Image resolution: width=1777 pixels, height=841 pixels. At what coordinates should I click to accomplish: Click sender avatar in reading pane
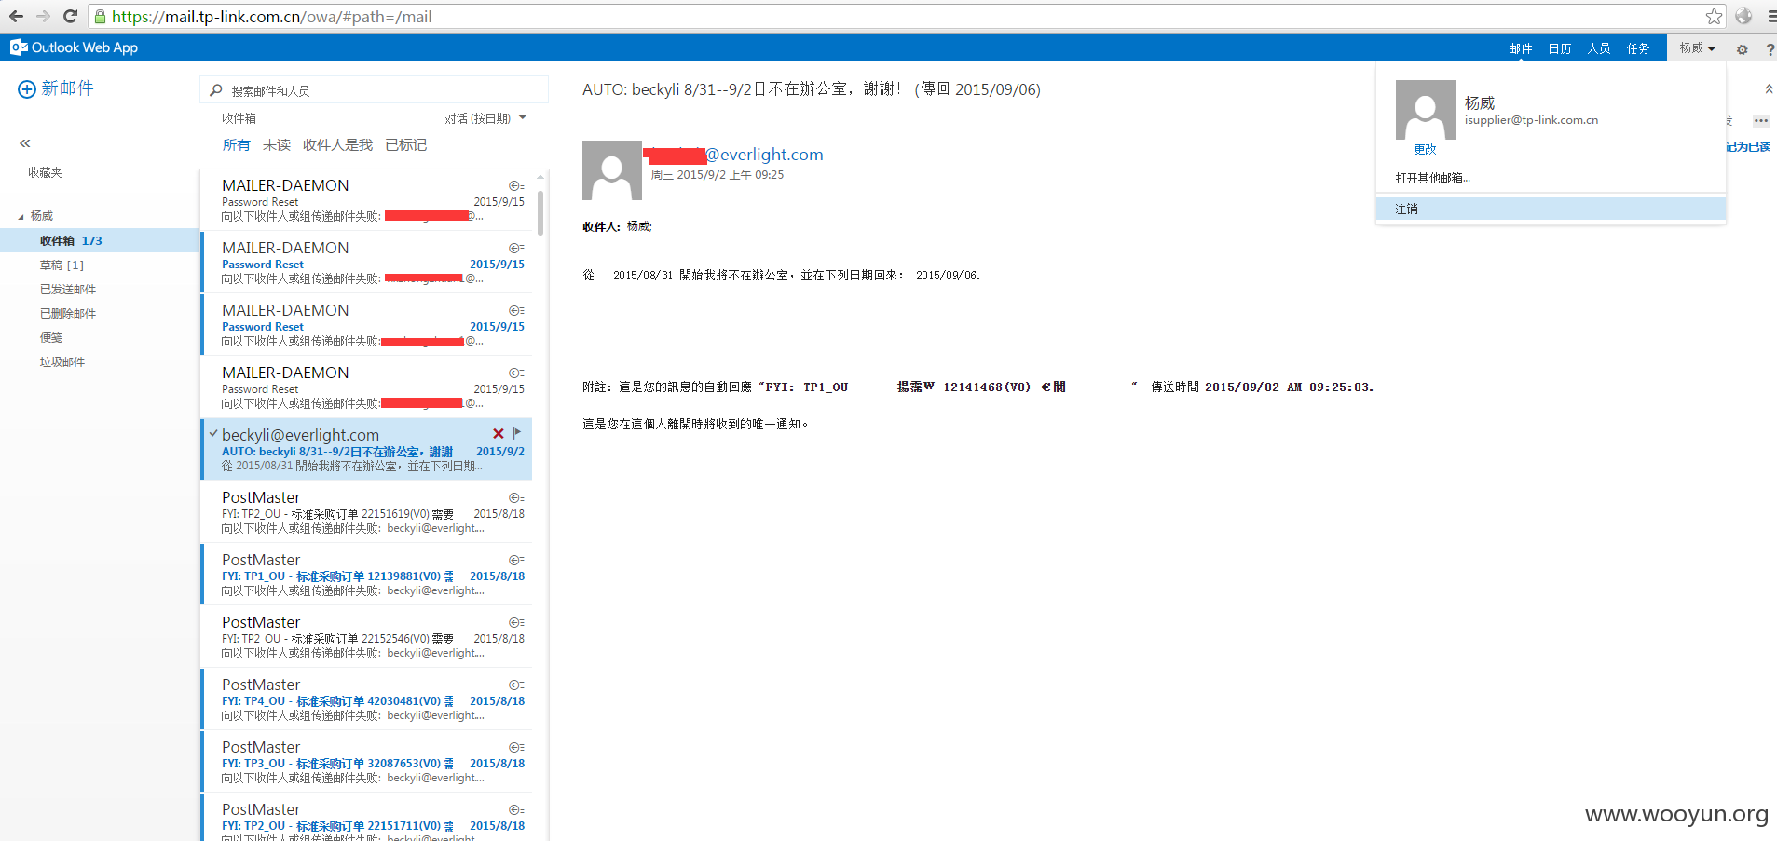point(611,170)
